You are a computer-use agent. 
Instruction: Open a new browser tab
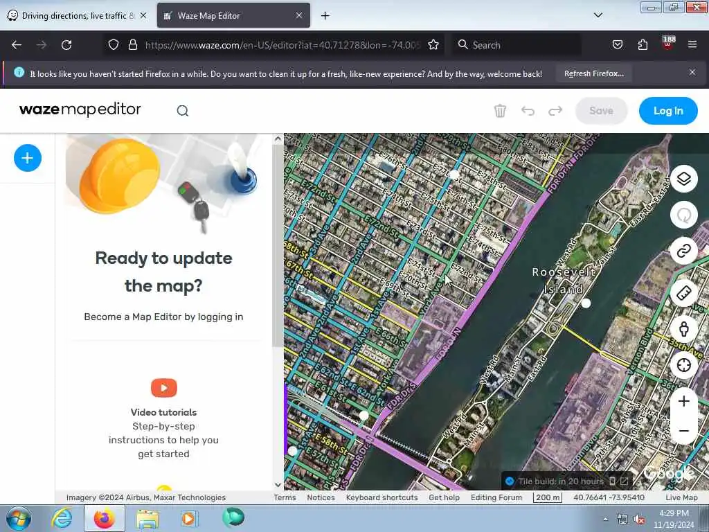[x=325, y=16]
